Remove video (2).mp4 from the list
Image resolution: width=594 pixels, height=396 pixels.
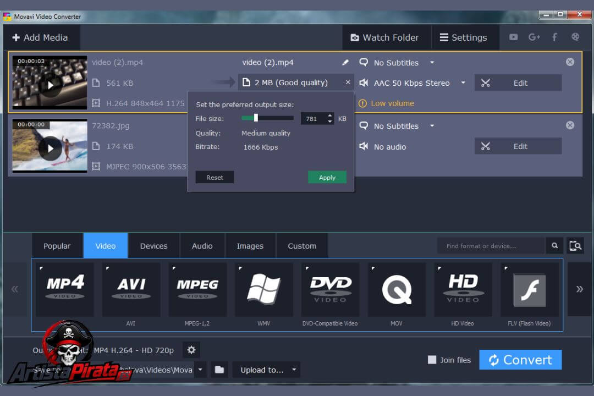(570, 62)
